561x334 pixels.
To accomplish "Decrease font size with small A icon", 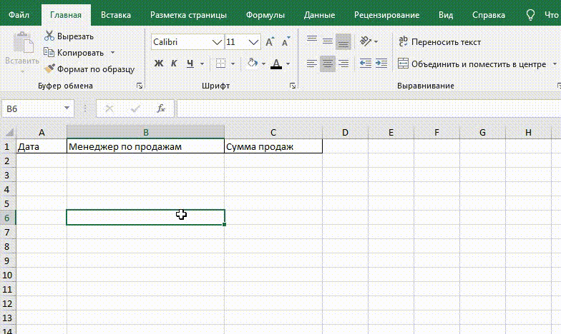I will pos(286,41).
